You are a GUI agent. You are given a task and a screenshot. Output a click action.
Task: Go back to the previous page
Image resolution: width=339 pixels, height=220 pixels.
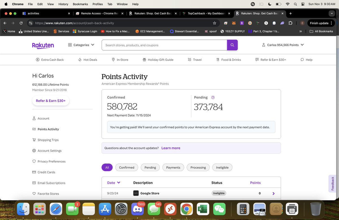(x=5, y=23)
